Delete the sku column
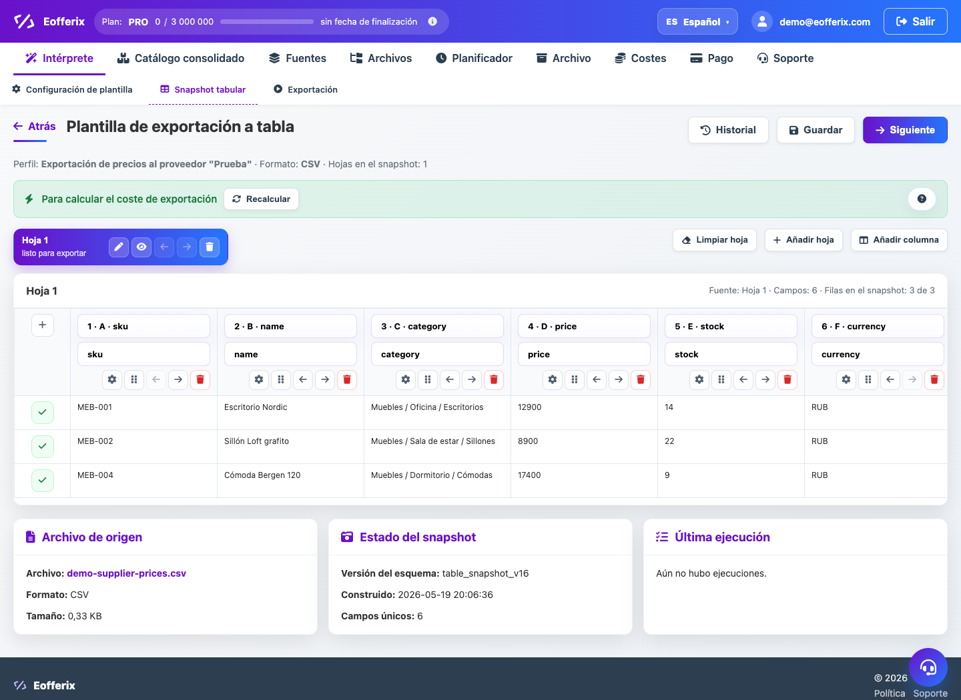 pos(200,379)
